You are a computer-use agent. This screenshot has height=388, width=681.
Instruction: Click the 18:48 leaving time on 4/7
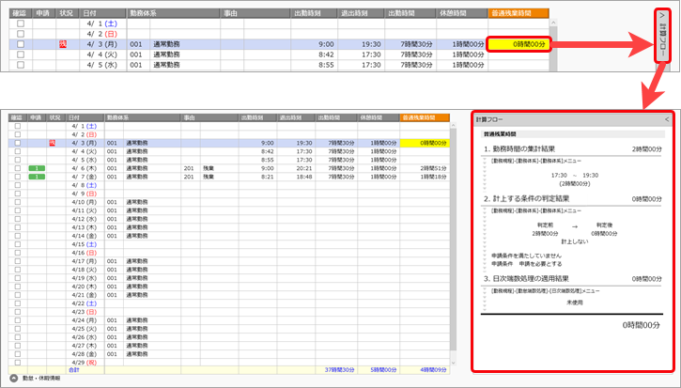(304, 177)
